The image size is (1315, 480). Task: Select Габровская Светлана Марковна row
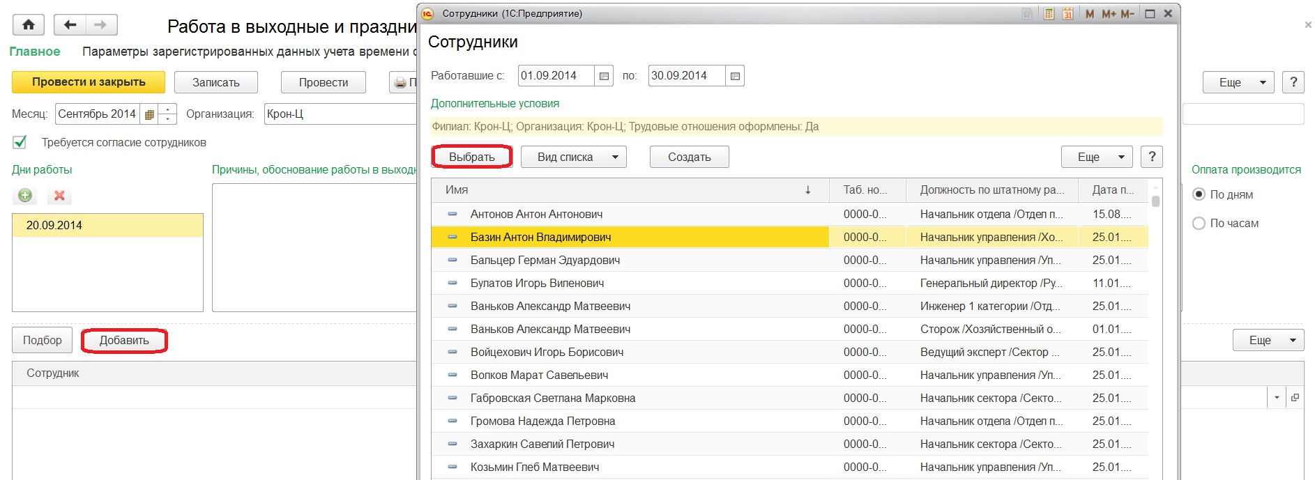pyautogui.click(x=789, y=398)
